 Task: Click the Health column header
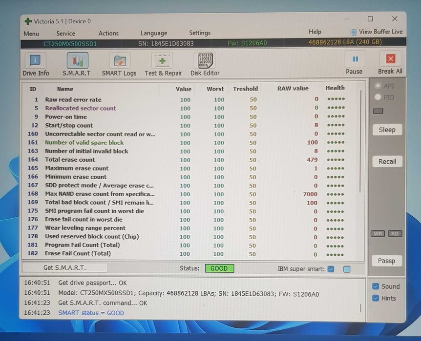tap(335, 88)
